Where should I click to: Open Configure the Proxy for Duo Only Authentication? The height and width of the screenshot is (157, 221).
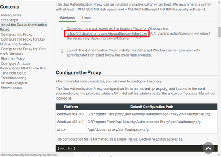(x=22, y=42)
